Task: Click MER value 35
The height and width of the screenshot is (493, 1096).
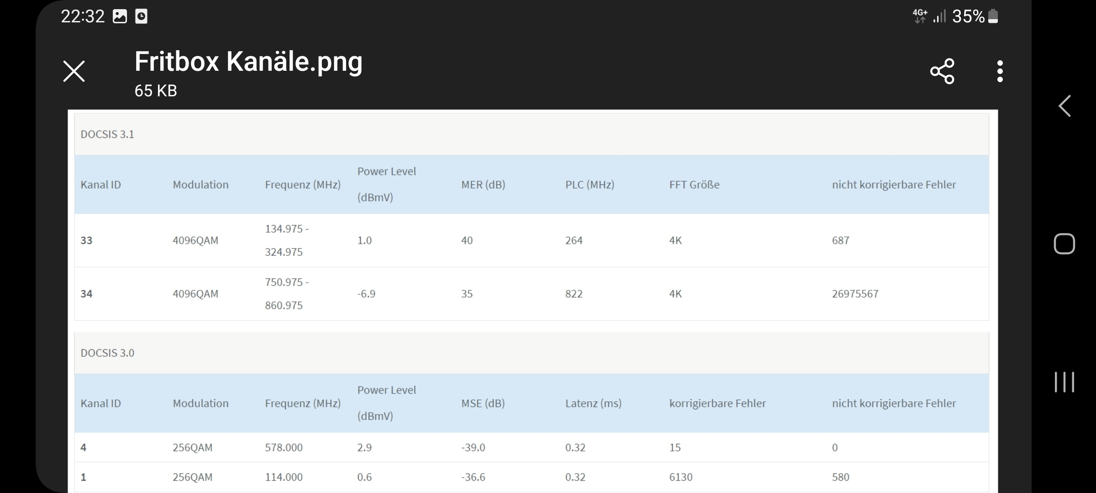Action: point(467,294)
